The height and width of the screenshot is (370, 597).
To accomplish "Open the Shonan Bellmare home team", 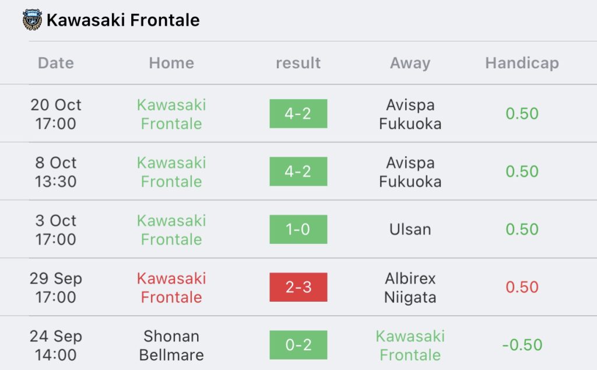I will pos(171,345).
